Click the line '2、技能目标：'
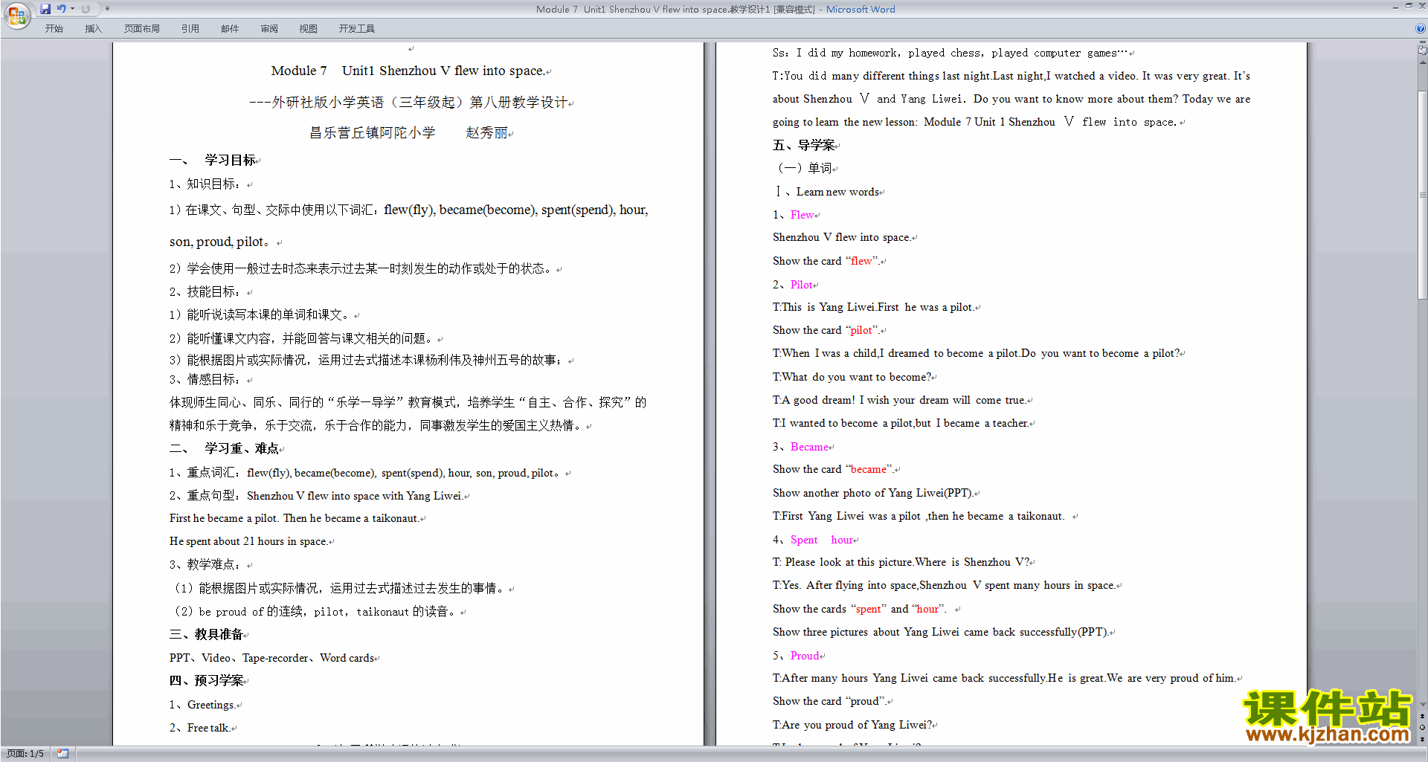 205,292
